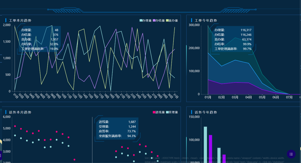Select the 工单本月趋势 panel title
This screenshot has height=163, width=301.
[20, 20]
